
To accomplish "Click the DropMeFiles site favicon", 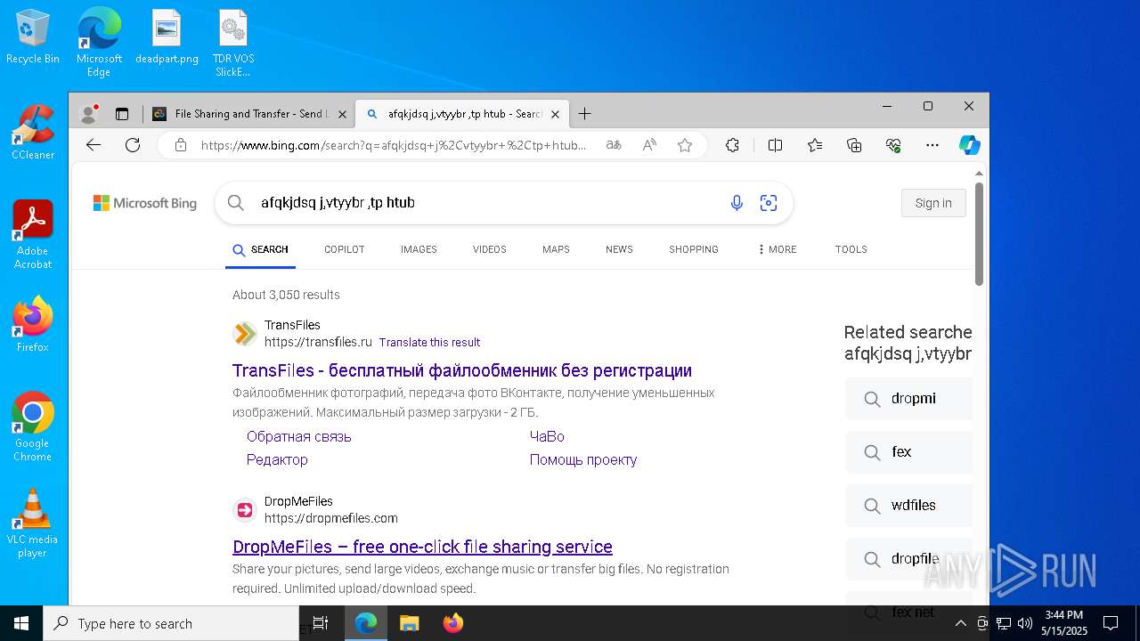I will tap(245, 510).
